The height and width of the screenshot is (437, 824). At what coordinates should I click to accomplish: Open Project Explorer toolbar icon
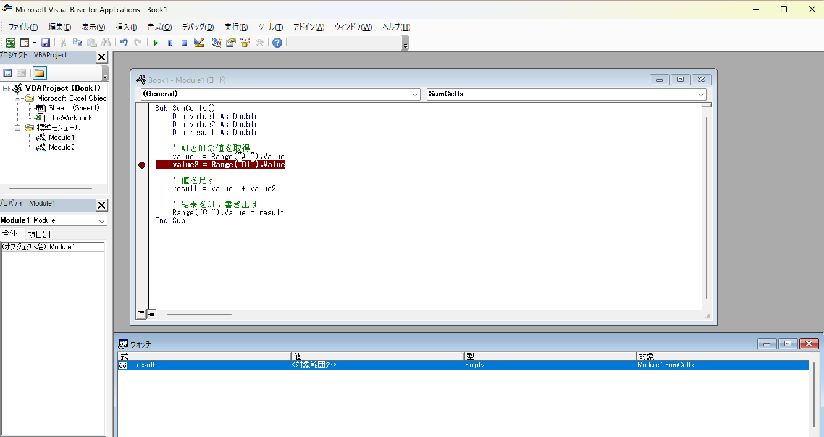[x=217, y=43]
